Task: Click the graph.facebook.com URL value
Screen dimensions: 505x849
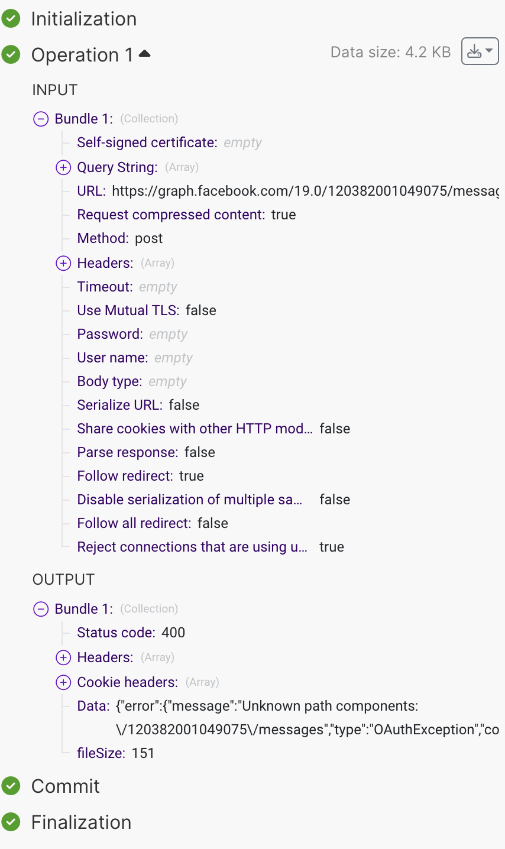Action: (x=305, y=191)
